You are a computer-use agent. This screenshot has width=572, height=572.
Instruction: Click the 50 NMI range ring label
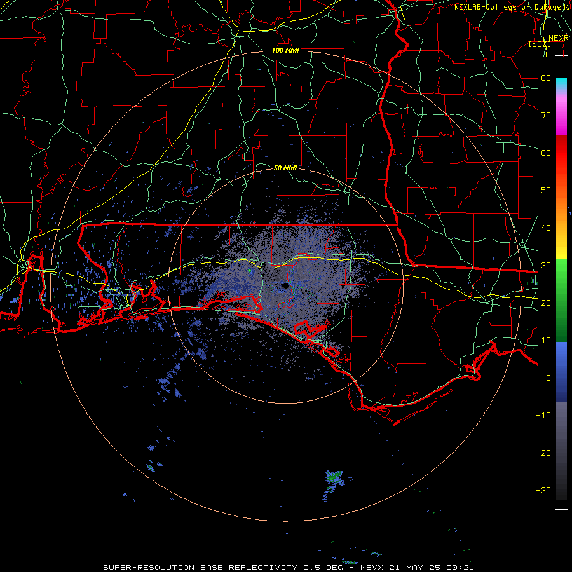tap(285, 168)
